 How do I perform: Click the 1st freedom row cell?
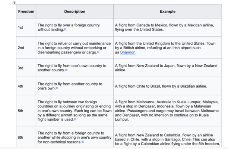(26, 27)
